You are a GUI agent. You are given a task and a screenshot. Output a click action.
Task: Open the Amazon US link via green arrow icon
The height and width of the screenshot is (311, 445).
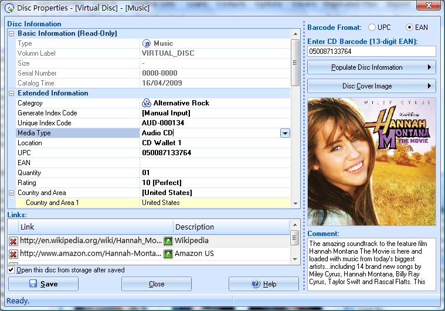click(168, 254)
